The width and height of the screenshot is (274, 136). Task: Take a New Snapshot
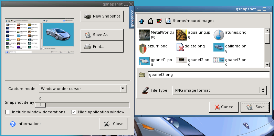(x=102, y=16)
